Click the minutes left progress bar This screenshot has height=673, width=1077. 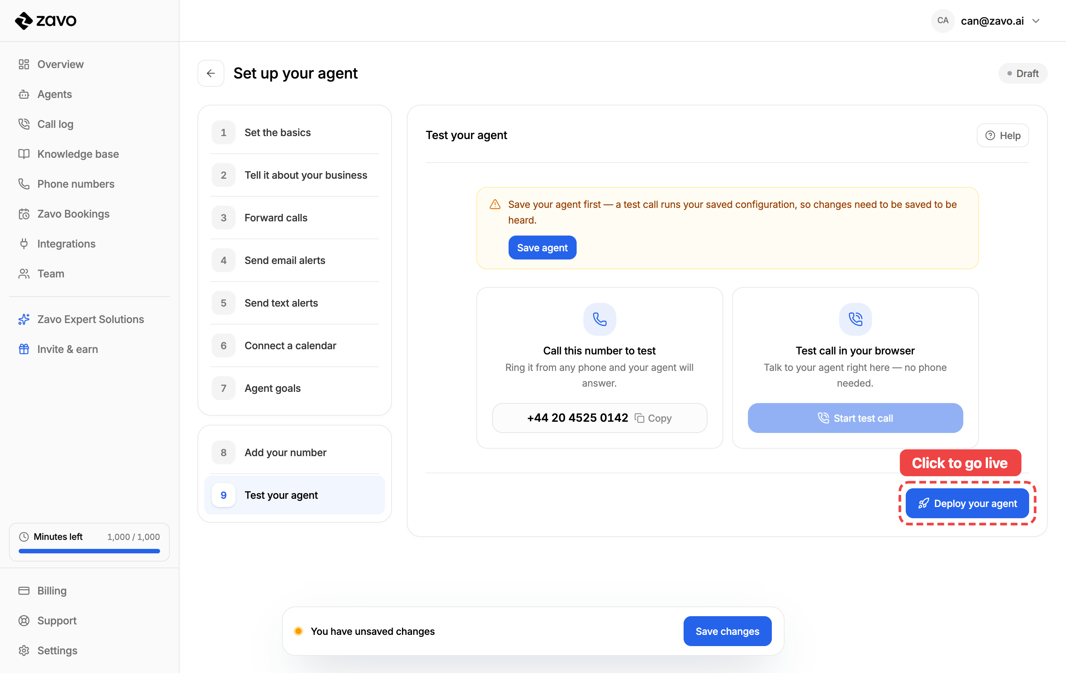[89, 551]
